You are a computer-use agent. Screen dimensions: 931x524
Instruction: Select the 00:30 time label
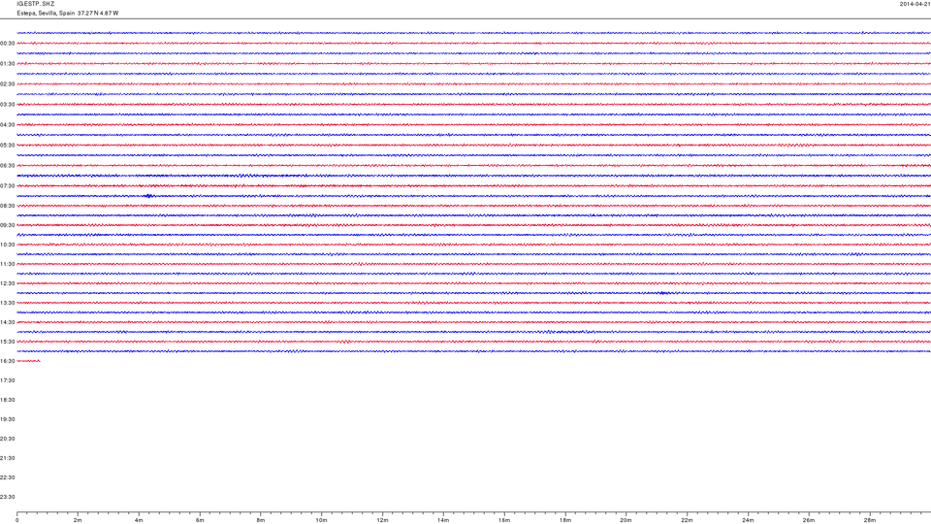[x=7, y=44]
